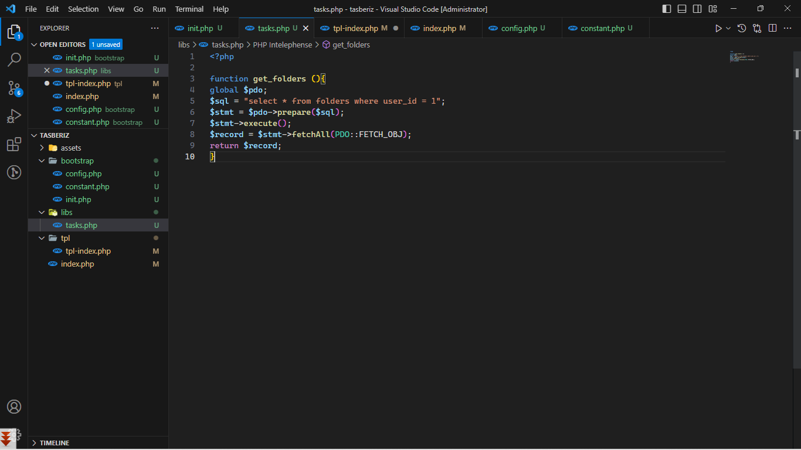This screenshot has height=450, width=801.
Task: Click the unsaved dot beside tpl-index.php in Open Editors
Action: coord(47,83)
